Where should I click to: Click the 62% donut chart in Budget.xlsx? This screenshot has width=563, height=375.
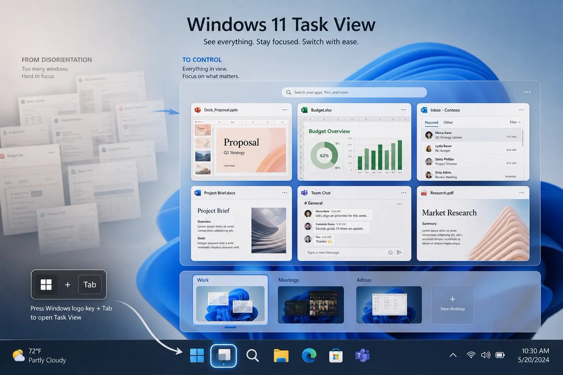[x=324, y=155]
